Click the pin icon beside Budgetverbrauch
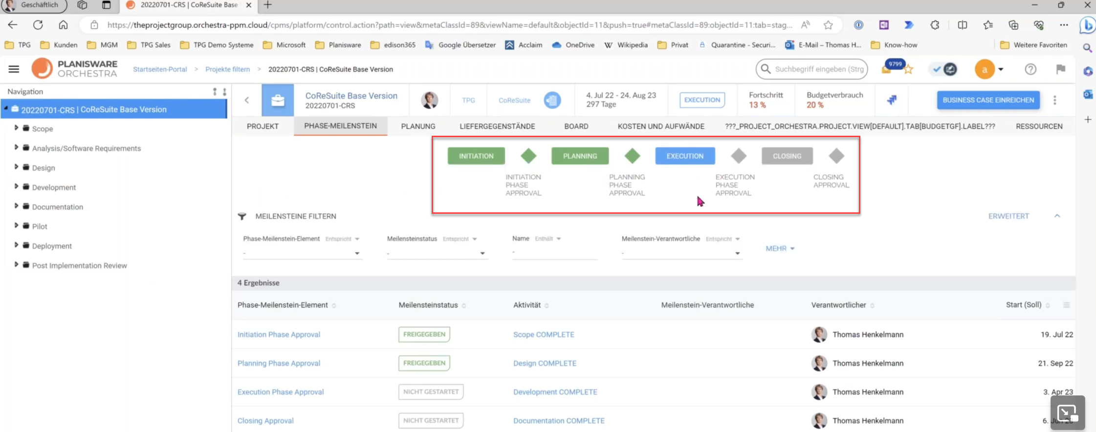This screenshot has width=1096, height=432. [892, 100]
